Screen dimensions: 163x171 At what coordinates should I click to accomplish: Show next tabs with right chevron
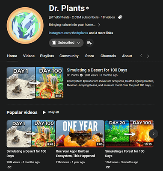point(148,56)
